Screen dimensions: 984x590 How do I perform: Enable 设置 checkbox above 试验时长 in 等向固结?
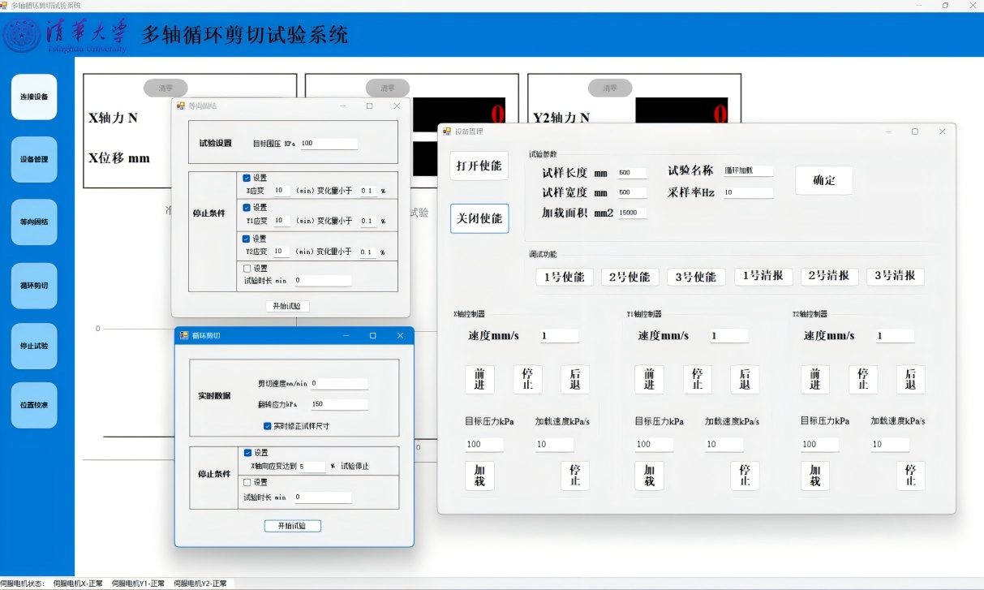247,269
